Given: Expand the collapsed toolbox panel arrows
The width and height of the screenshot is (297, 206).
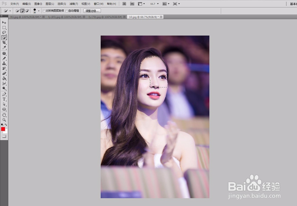Looking at the screenshot, I should point(2,16).
